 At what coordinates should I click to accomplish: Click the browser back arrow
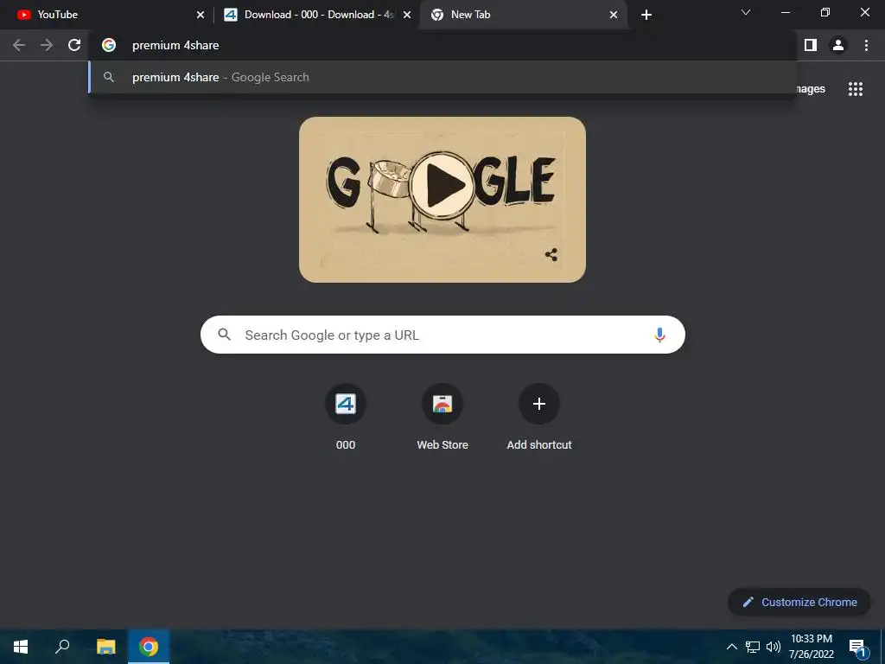(x=19, y=45)
